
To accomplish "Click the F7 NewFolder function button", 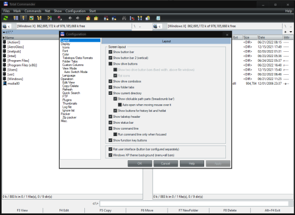I will pos(188,210).
